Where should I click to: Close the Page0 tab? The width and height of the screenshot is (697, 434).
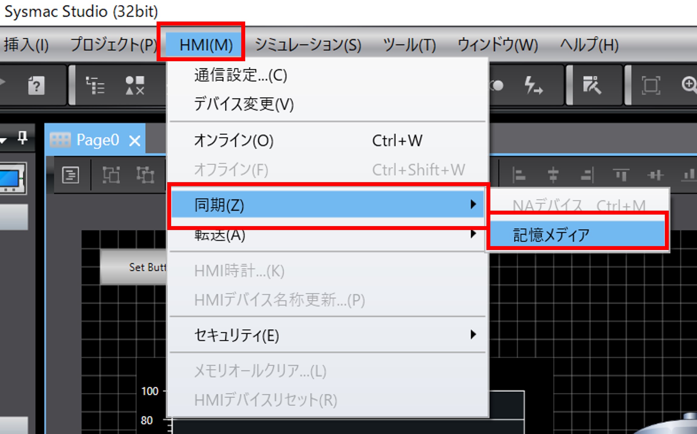pos(135,141)
